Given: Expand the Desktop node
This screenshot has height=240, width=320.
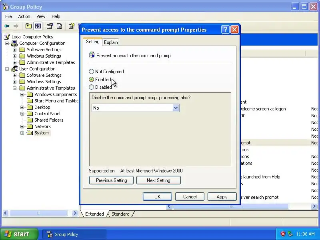Looking at the screenshot, I should pos(22,107).
